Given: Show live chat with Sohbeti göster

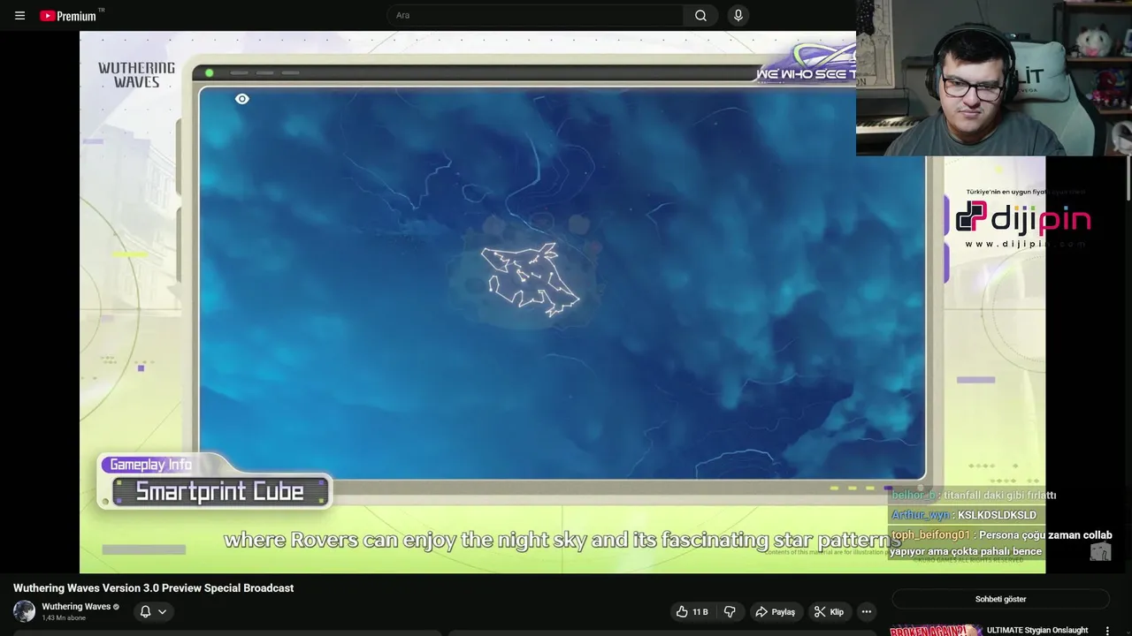Looking at the screenshot, I should pos(1000,599).
